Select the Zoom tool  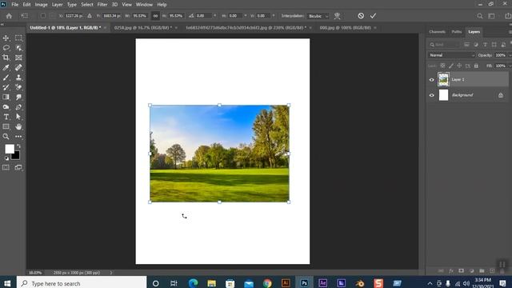point(6,136)
